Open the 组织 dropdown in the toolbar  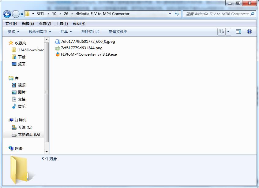coord(13,32)
